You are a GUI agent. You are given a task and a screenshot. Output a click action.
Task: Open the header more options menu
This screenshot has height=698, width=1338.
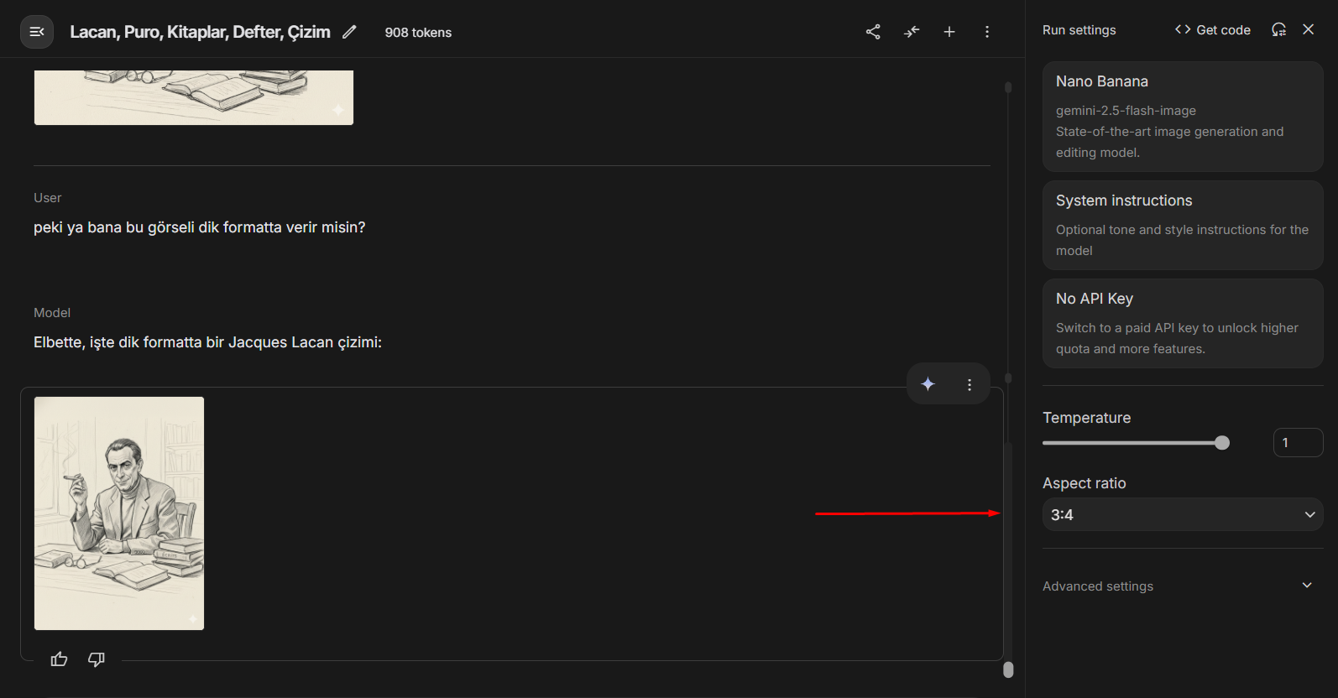point(987,32)
